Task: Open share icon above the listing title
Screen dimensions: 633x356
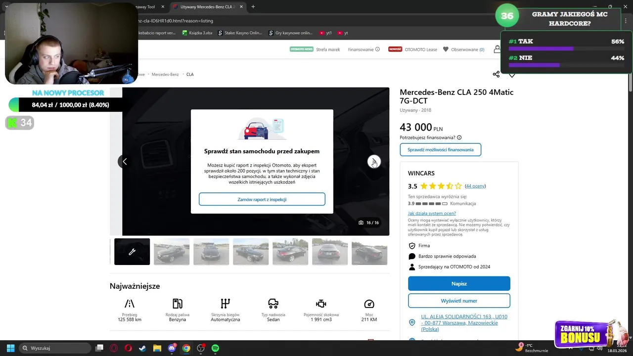Action: point(496,74)
